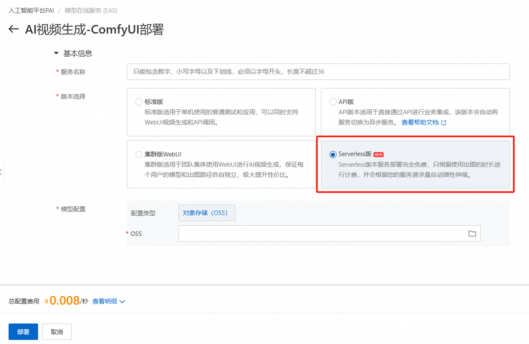Expand the collapsed left sidebar handle
The image size is (529, 344).
coord(2,172)
